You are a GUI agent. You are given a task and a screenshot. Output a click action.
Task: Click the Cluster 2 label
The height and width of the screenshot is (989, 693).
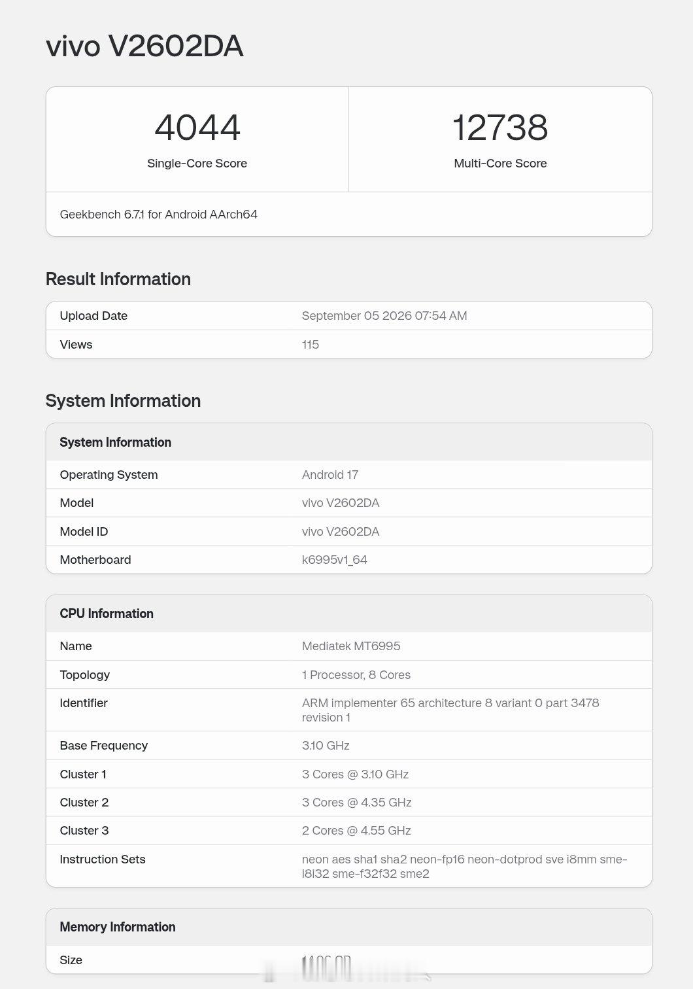click(x=84, y=803)
